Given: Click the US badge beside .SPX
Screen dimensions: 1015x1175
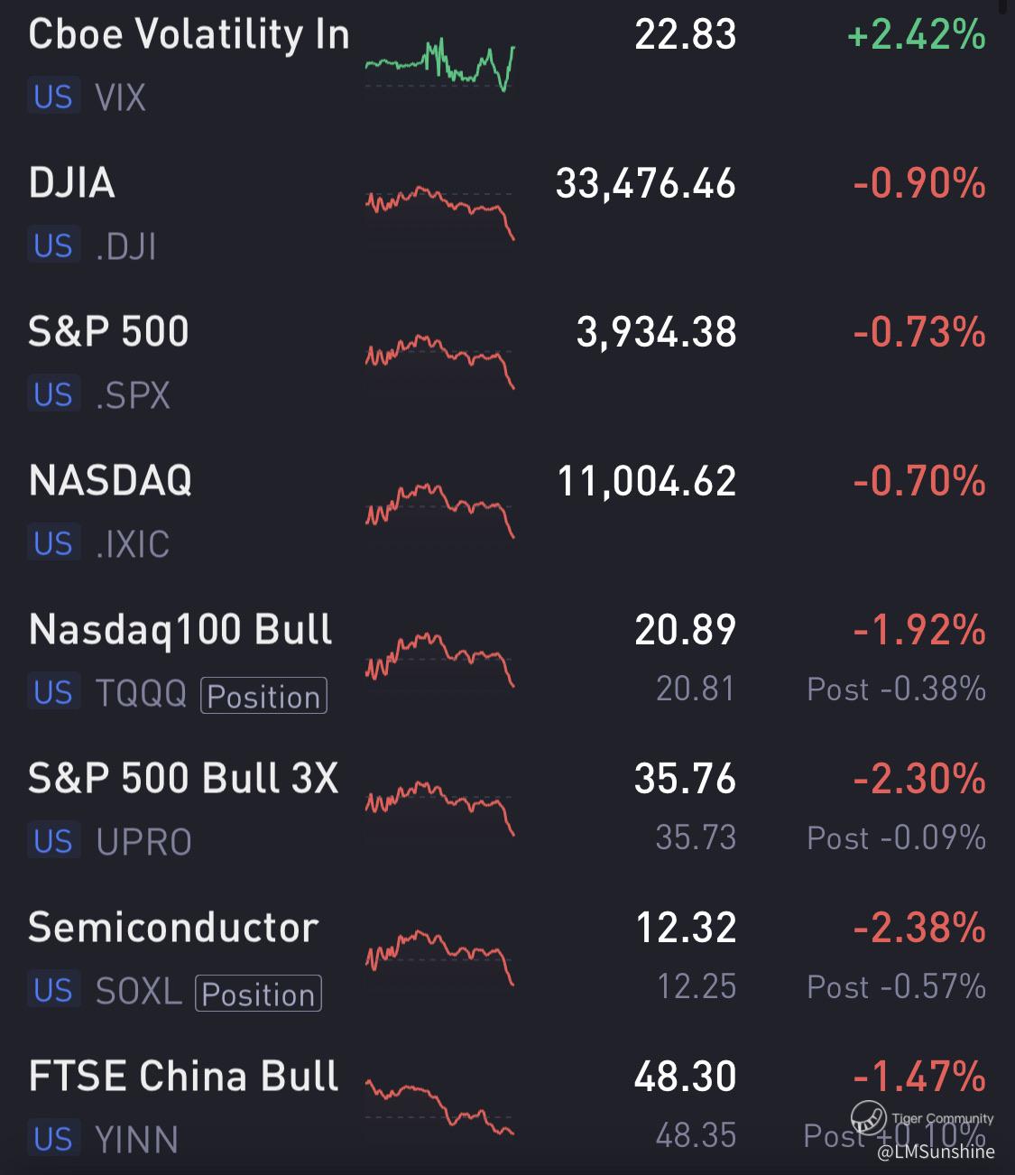Looking at the screenshot, I should pos(53,394).
